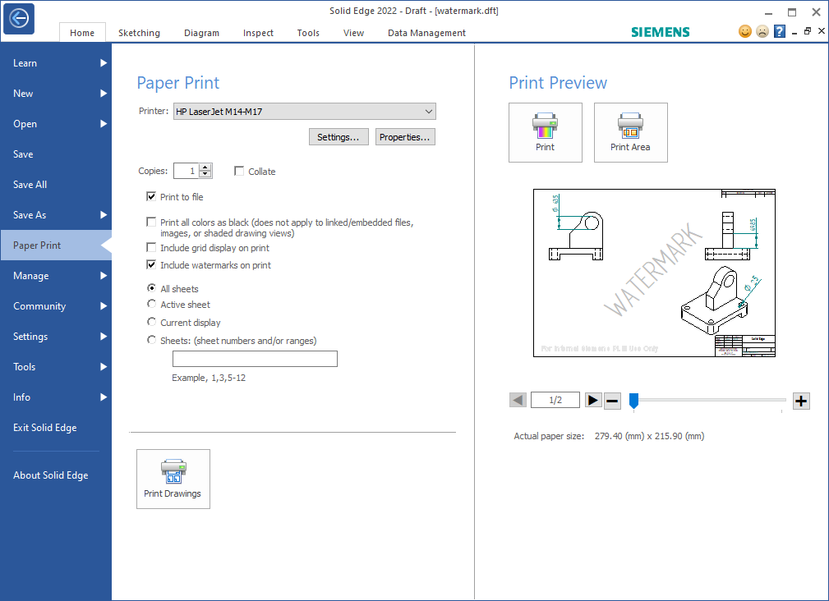
Task: Minimize the inner document window
Action: click(x=794, y=32)
